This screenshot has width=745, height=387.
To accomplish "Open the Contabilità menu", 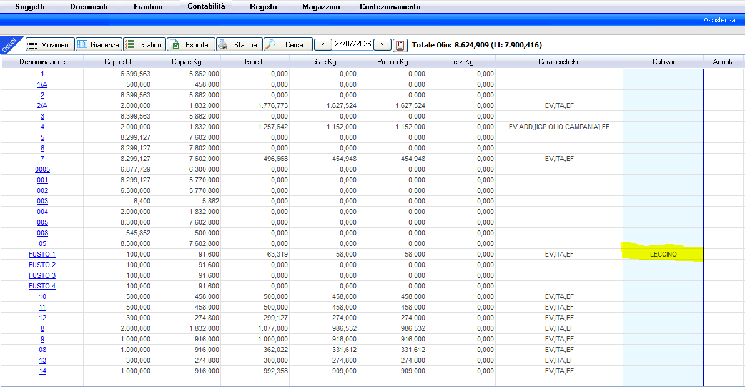I will pyautogui.click(x=206, y=6).
